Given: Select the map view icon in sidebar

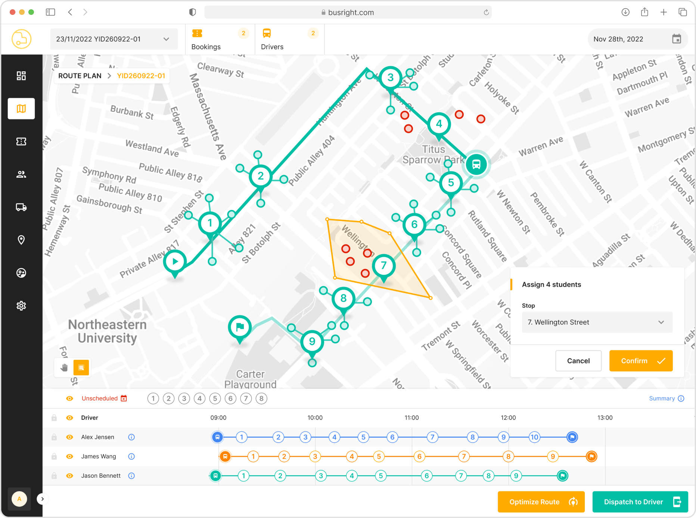Looking at the screenshot, I should pyautogui.click(x=21, y=109).
